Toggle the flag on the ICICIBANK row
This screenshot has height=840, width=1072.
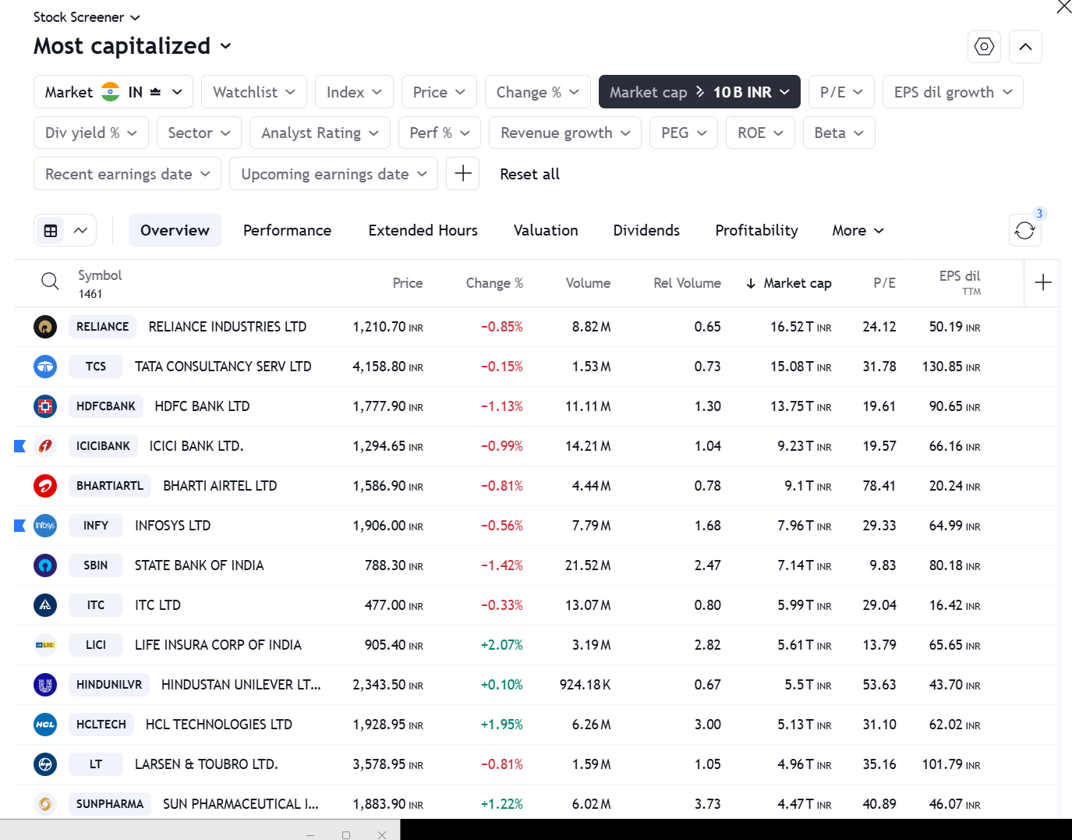[x=19, y=445]
